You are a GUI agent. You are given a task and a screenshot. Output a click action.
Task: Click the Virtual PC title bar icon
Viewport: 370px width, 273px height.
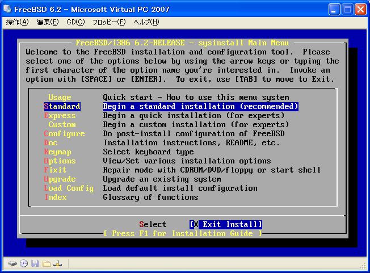click(x=7, y=9)
